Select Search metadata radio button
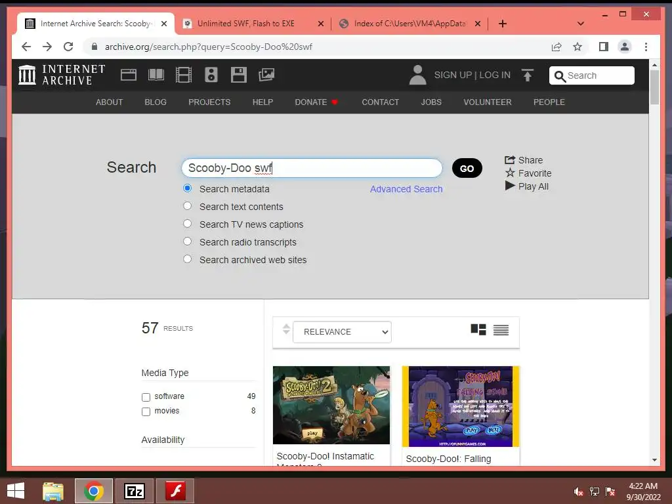 click(187, 188)
